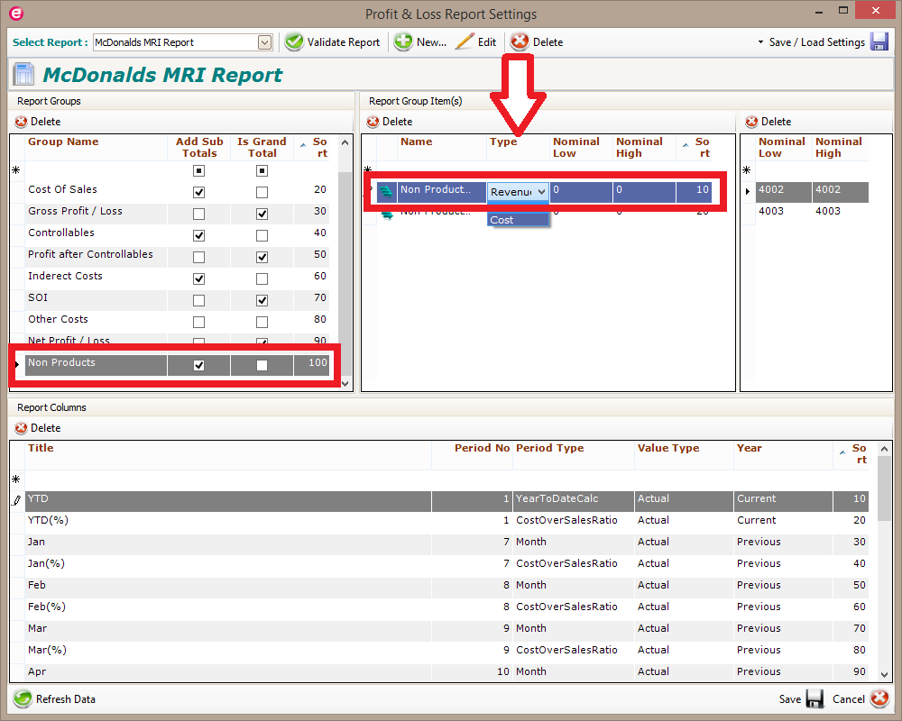Image resolution: width=902 pixels, height=721 pixels.
Task: Toggle Is Grand Total for Gross Profit / Loss
Action: (x=262, y=214)
